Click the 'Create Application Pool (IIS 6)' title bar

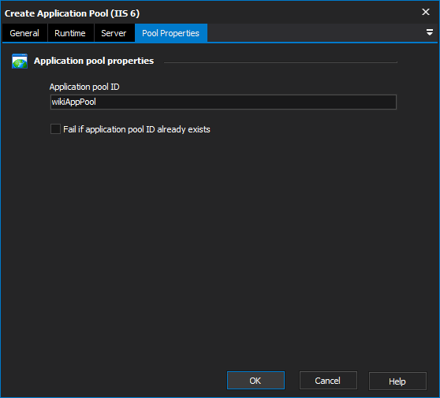pyautogui.click(x=72, y=13)
